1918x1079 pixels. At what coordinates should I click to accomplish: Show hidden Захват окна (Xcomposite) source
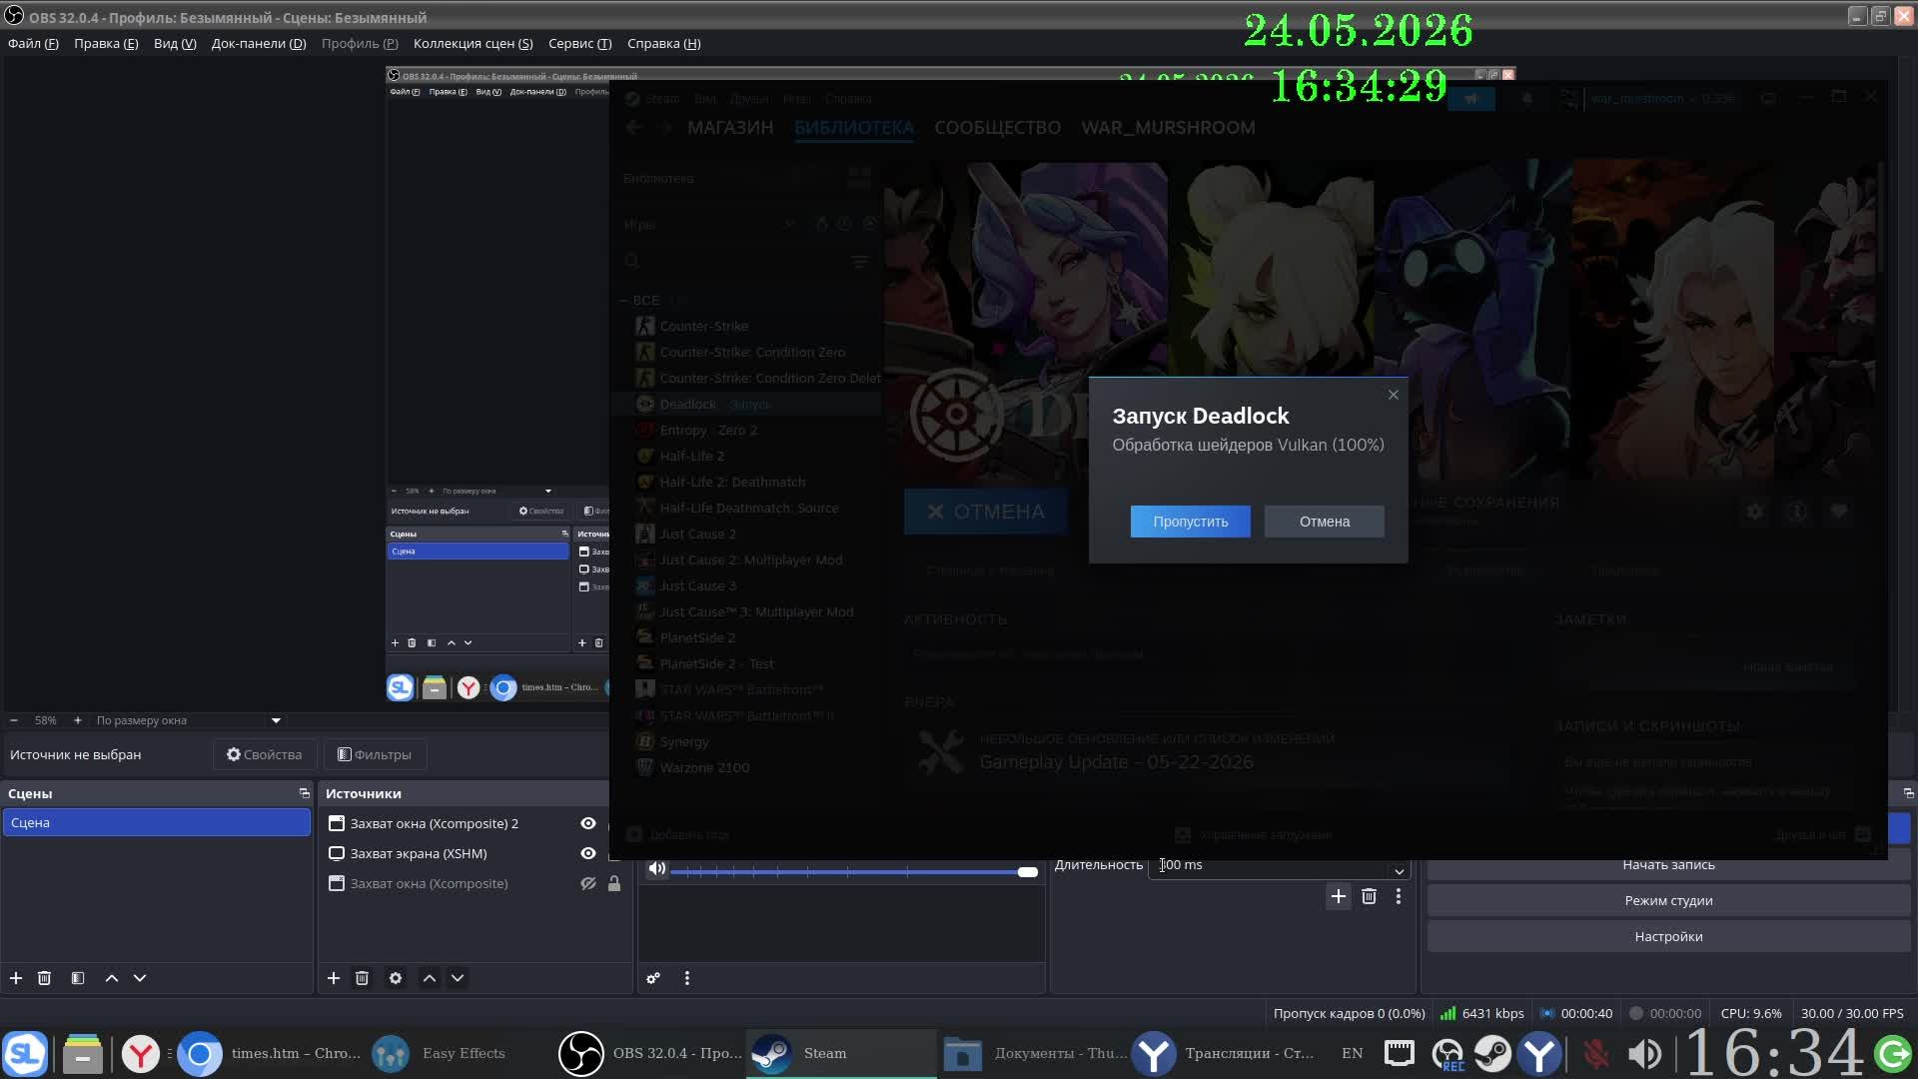pyautogui.click(x=588, y=883)
